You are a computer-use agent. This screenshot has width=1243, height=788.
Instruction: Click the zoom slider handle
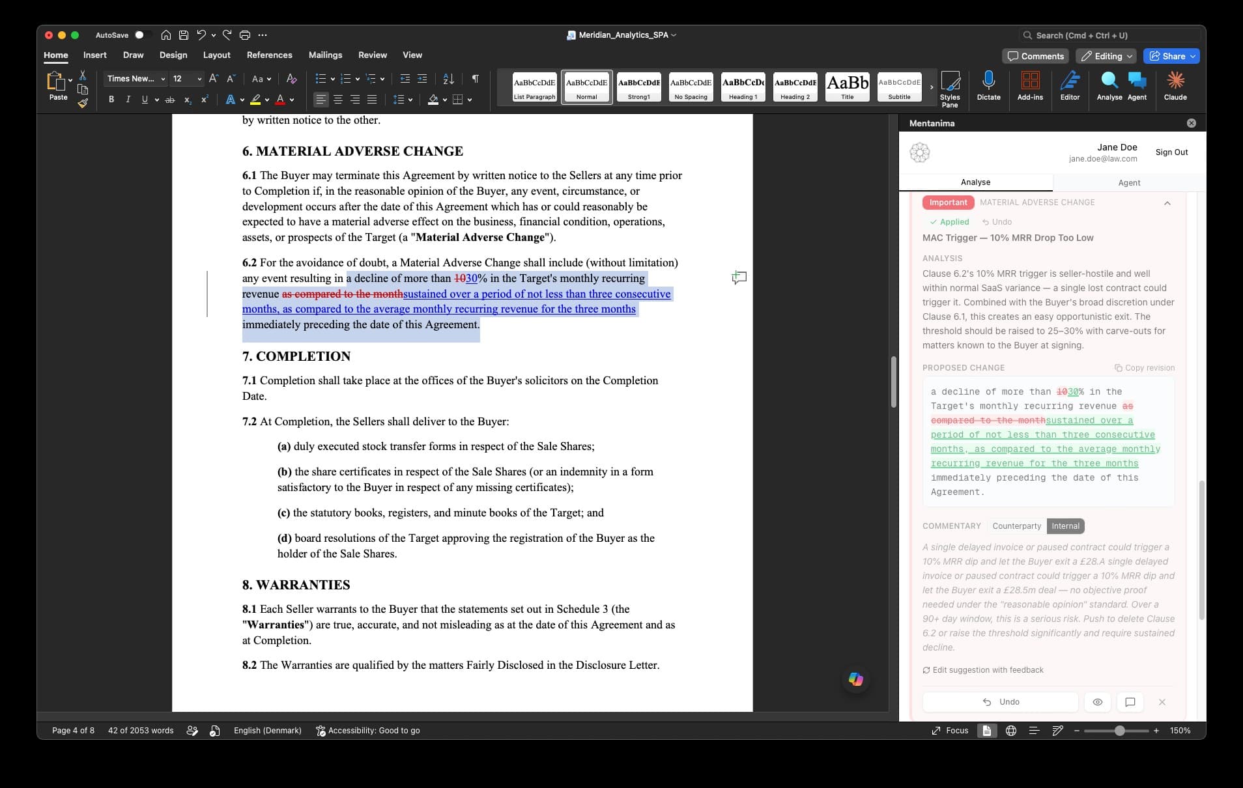[x=1119, y=731]
